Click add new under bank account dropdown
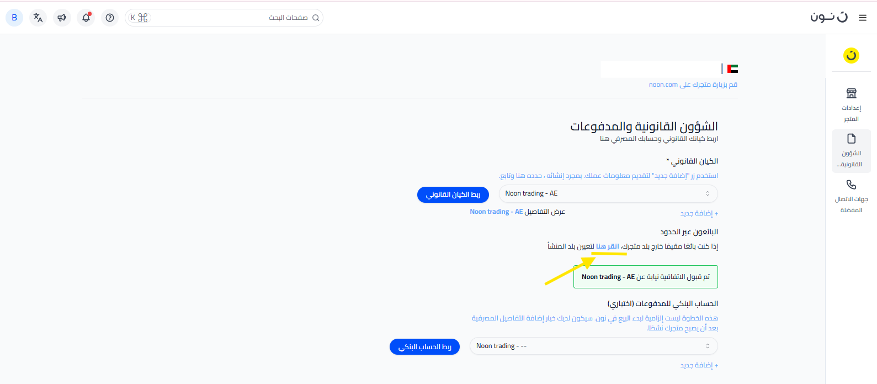Viewport: 877px width, 384px height. [699, 365]
